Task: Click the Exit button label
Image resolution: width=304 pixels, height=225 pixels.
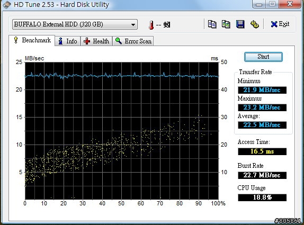Action: pyautogui.click(x=284, y=24)
